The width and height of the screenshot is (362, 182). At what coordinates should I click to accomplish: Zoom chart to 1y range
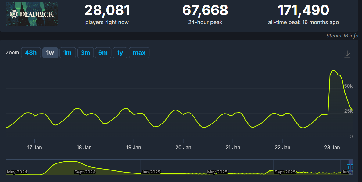(120, 53)
